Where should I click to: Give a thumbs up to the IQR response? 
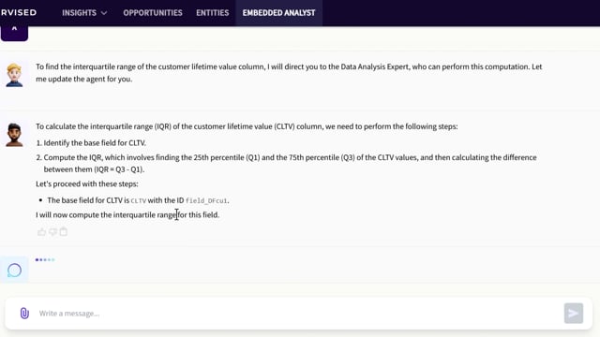tap(41, 231)
